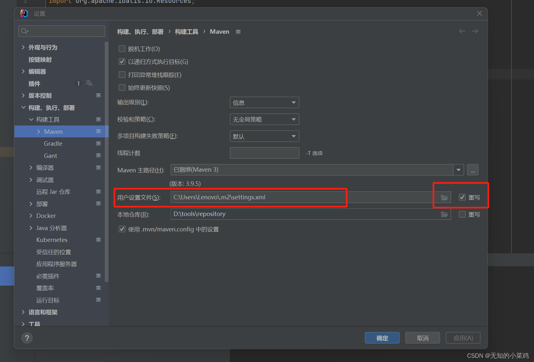Click the IntelliJ IDEA logo in title bar
Screen dimensions: 534x362
click(x=24, y=13)
